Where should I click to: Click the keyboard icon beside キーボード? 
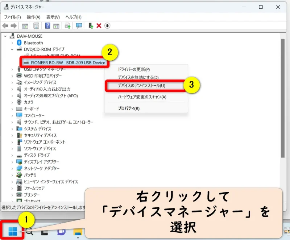click(19, 109)
